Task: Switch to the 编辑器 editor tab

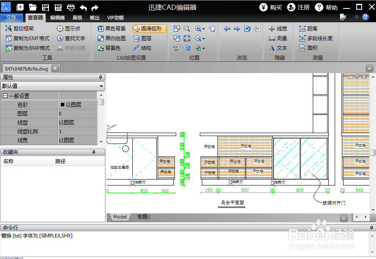Action: tap(57, 18)
